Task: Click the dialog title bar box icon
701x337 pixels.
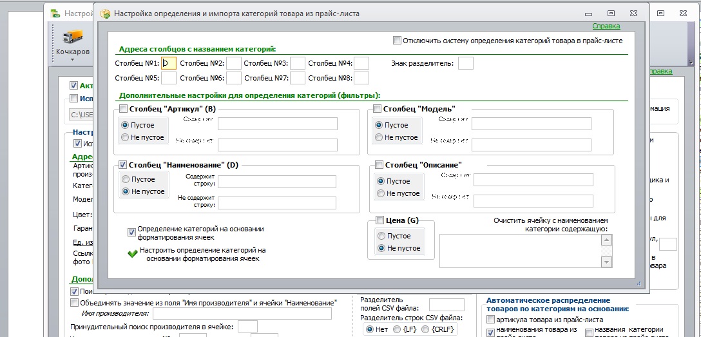Action: (104, 14)
